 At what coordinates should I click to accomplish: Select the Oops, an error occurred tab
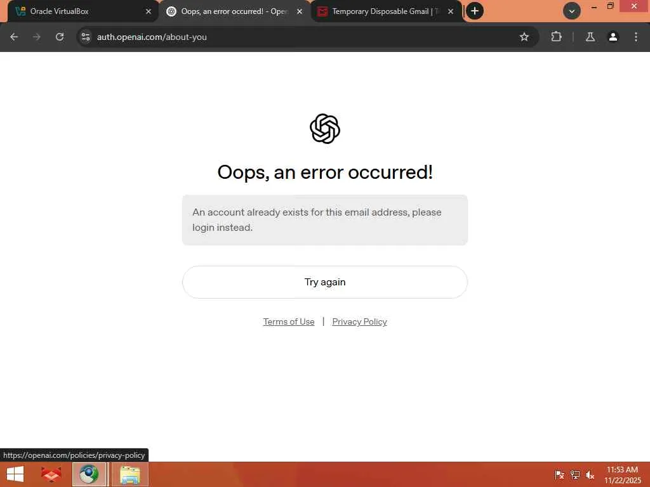[234, 11]
